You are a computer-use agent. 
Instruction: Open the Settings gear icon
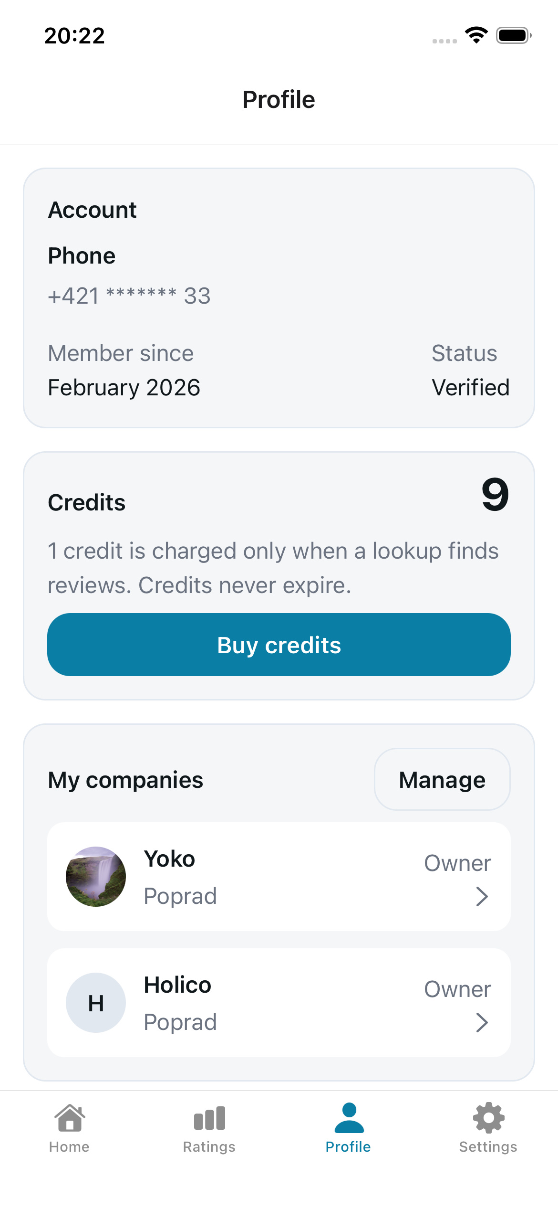pyautogui.click(x=488, y=1118)
